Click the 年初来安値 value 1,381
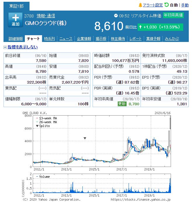This screenshot has width=192, height=203. [x=182, y=104]
